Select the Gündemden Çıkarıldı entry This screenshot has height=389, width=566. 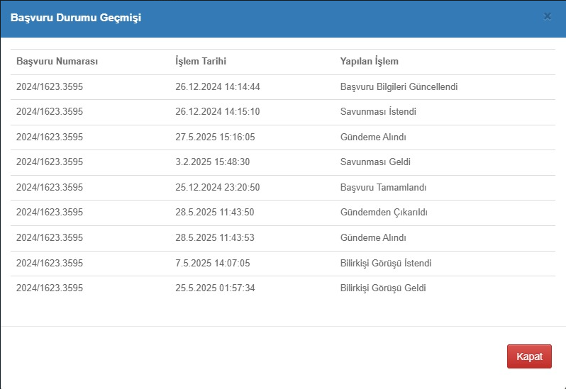coord(384,213)
